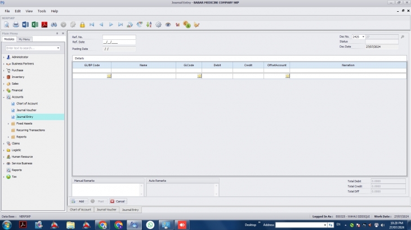This screenshot has height=230, width=411.
Task: Click the A-Z sort toolbar icon
Action: pos(149,25)
